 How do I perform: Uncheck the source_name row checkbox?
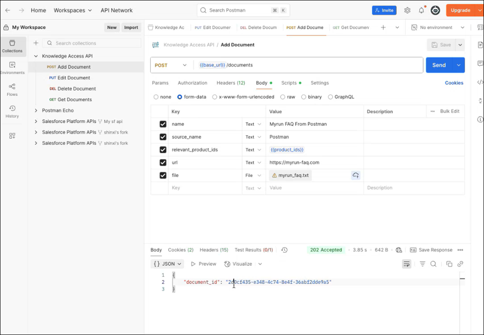click(162, 137)
